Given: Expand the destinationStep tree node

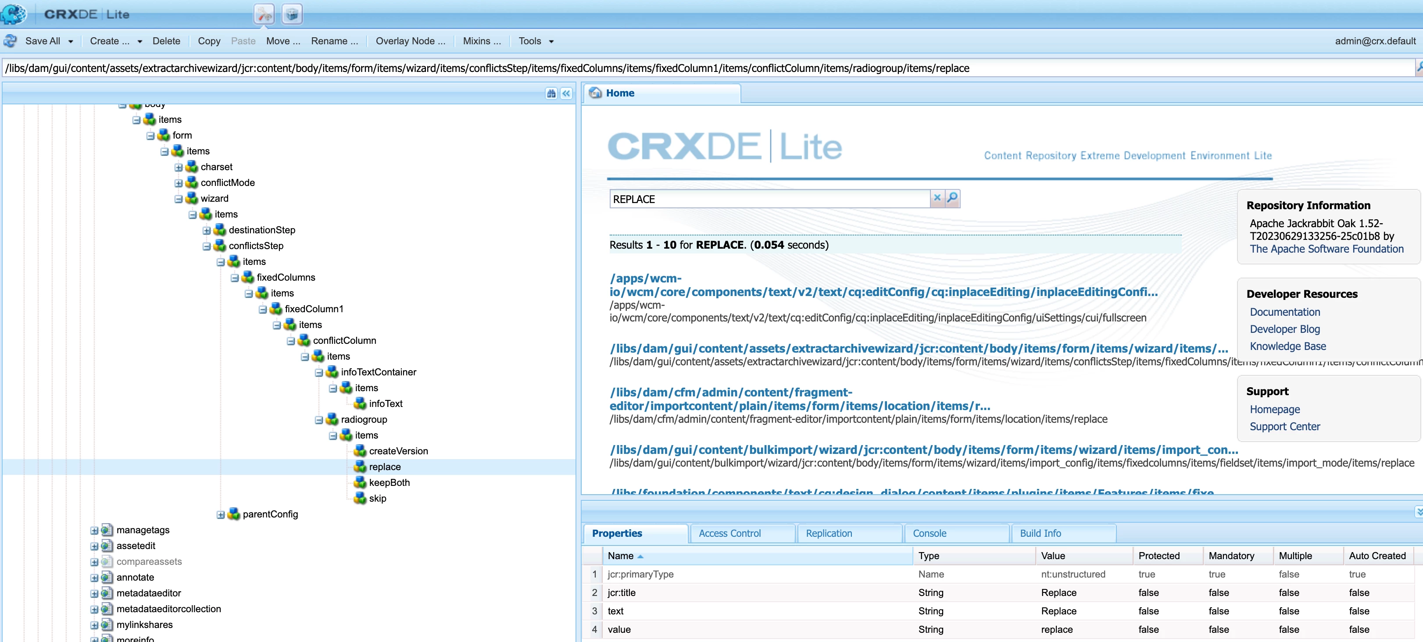Looking at the screenshot, I should tap(207, 231).
